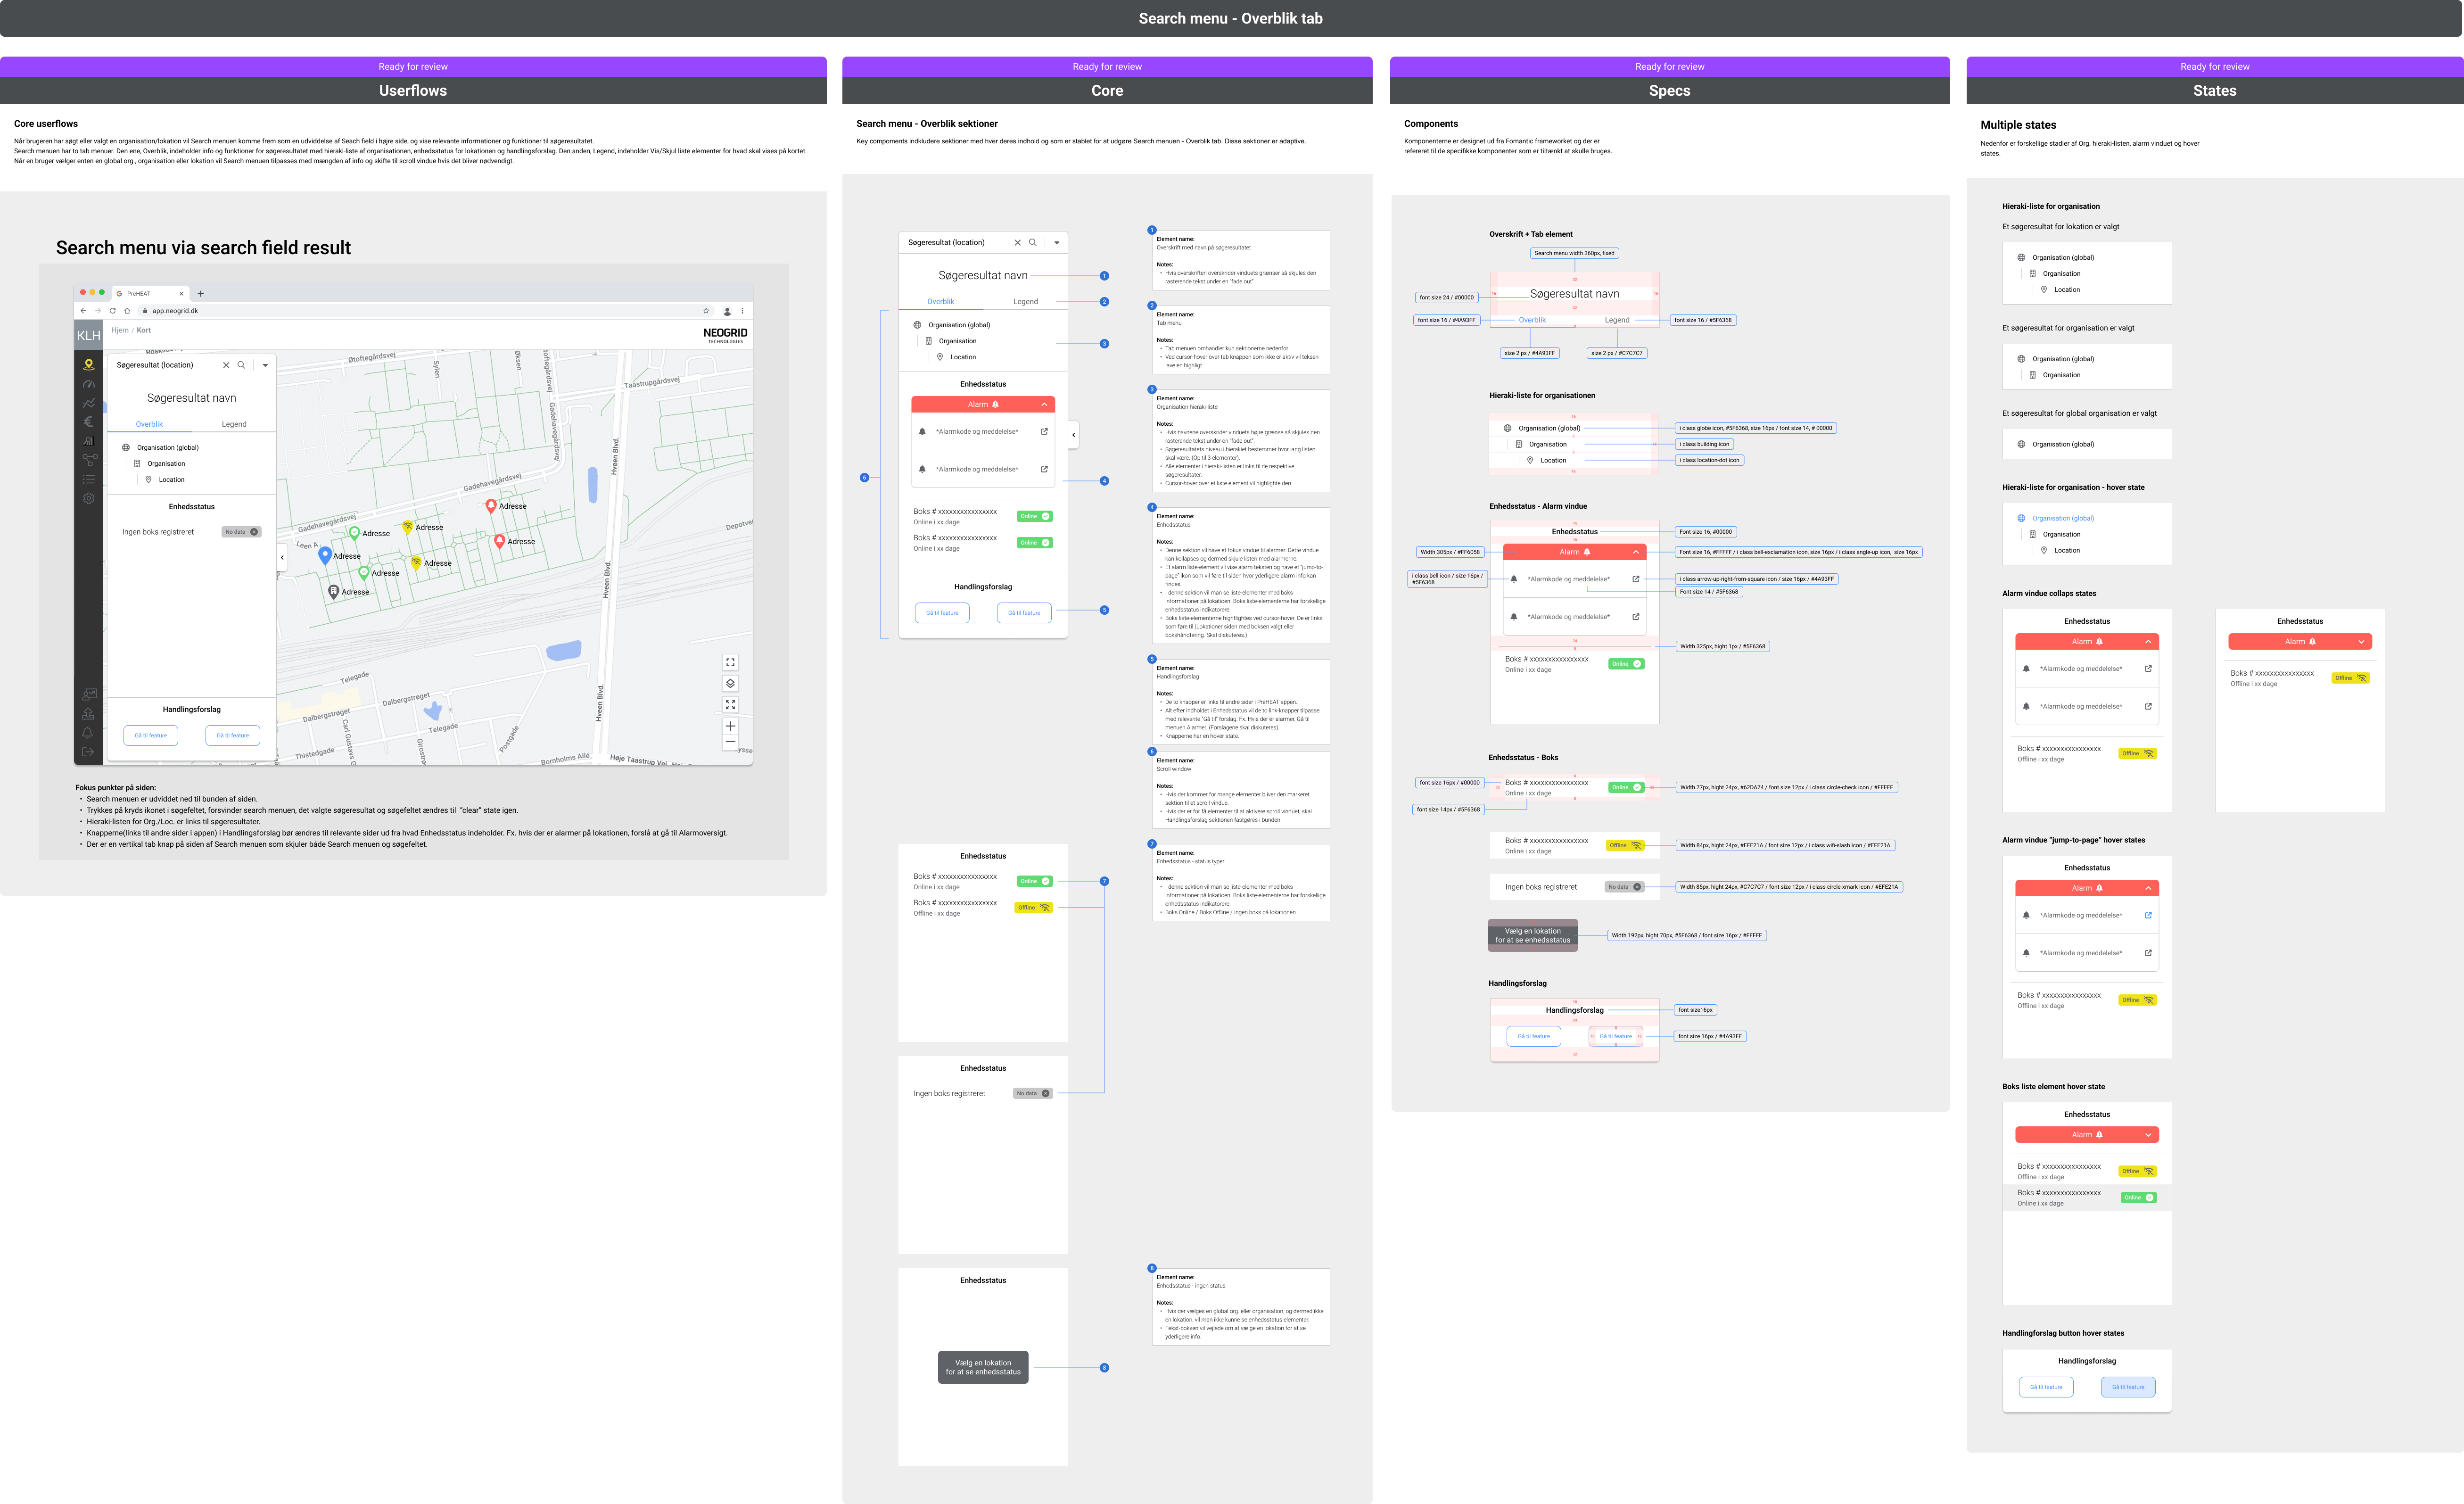Screen dimensions: 2464x1504
Task: Click the map zoom in plus button
Action: 730,726
